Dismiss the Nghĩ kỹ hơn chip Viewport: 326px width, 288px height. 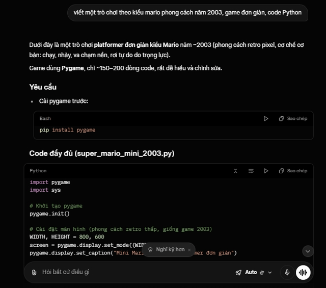click(x=189, y=250)
